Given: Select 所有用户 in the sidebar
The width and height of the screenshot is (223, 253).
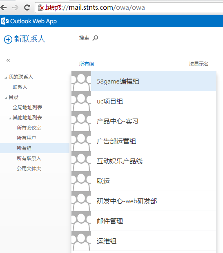Looking at the screenshot, I should pyautogui.click(x=27, y=138).
